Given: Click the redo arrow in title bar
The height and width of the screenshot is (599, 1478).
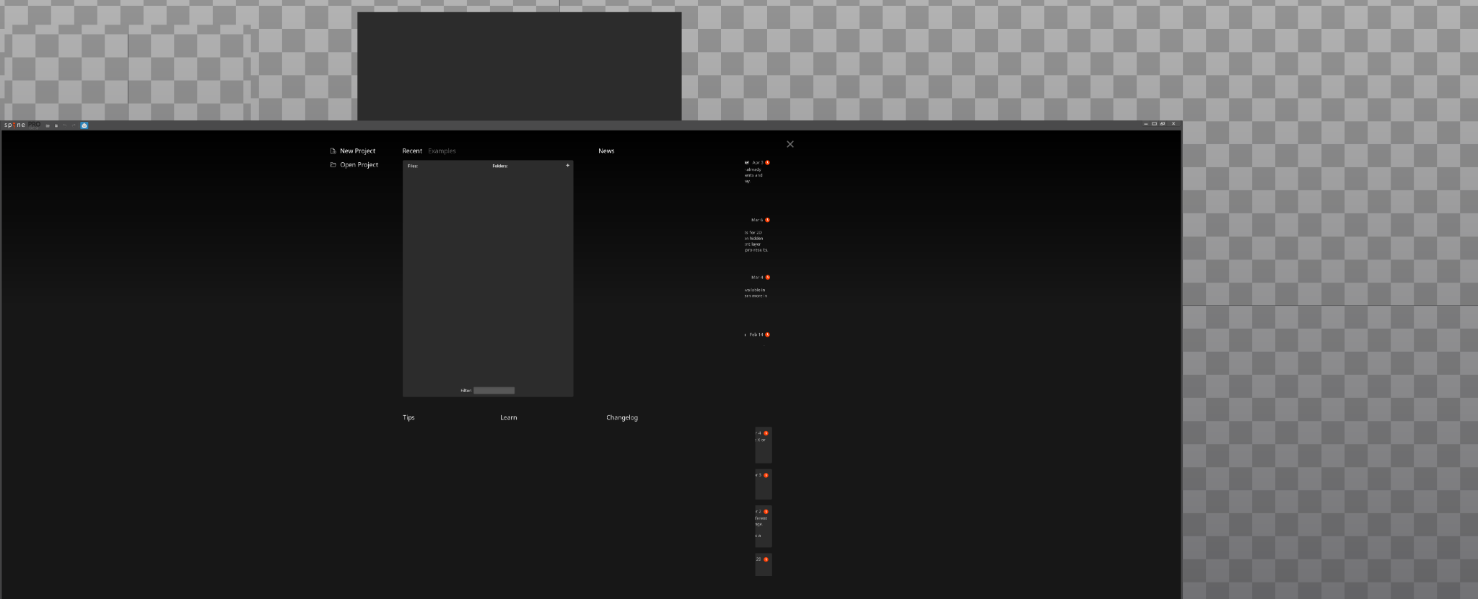Looking at the screenshot, I should pos(74,125).
